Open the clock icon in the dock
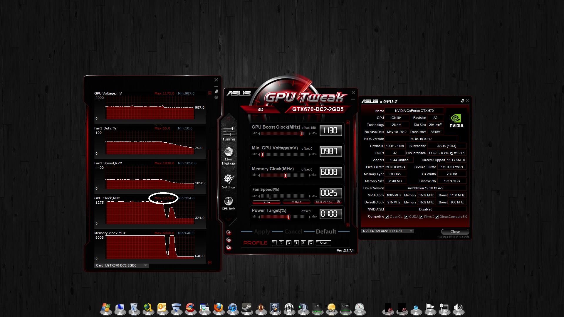 [360, 308]
